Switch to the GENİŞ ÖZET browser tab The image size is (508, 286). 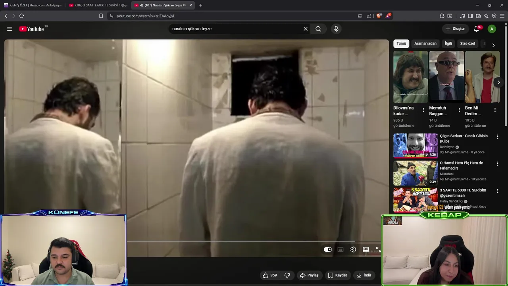coord(33,5)
